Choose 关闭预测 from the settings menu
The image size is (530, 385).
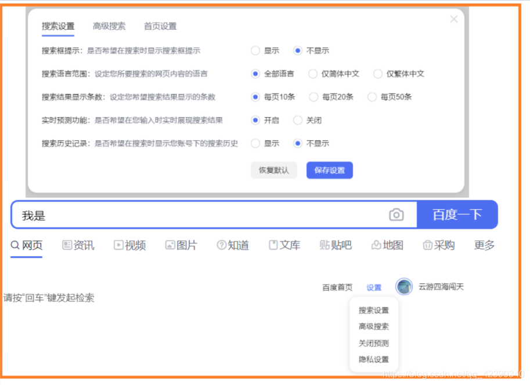[373, 343]
